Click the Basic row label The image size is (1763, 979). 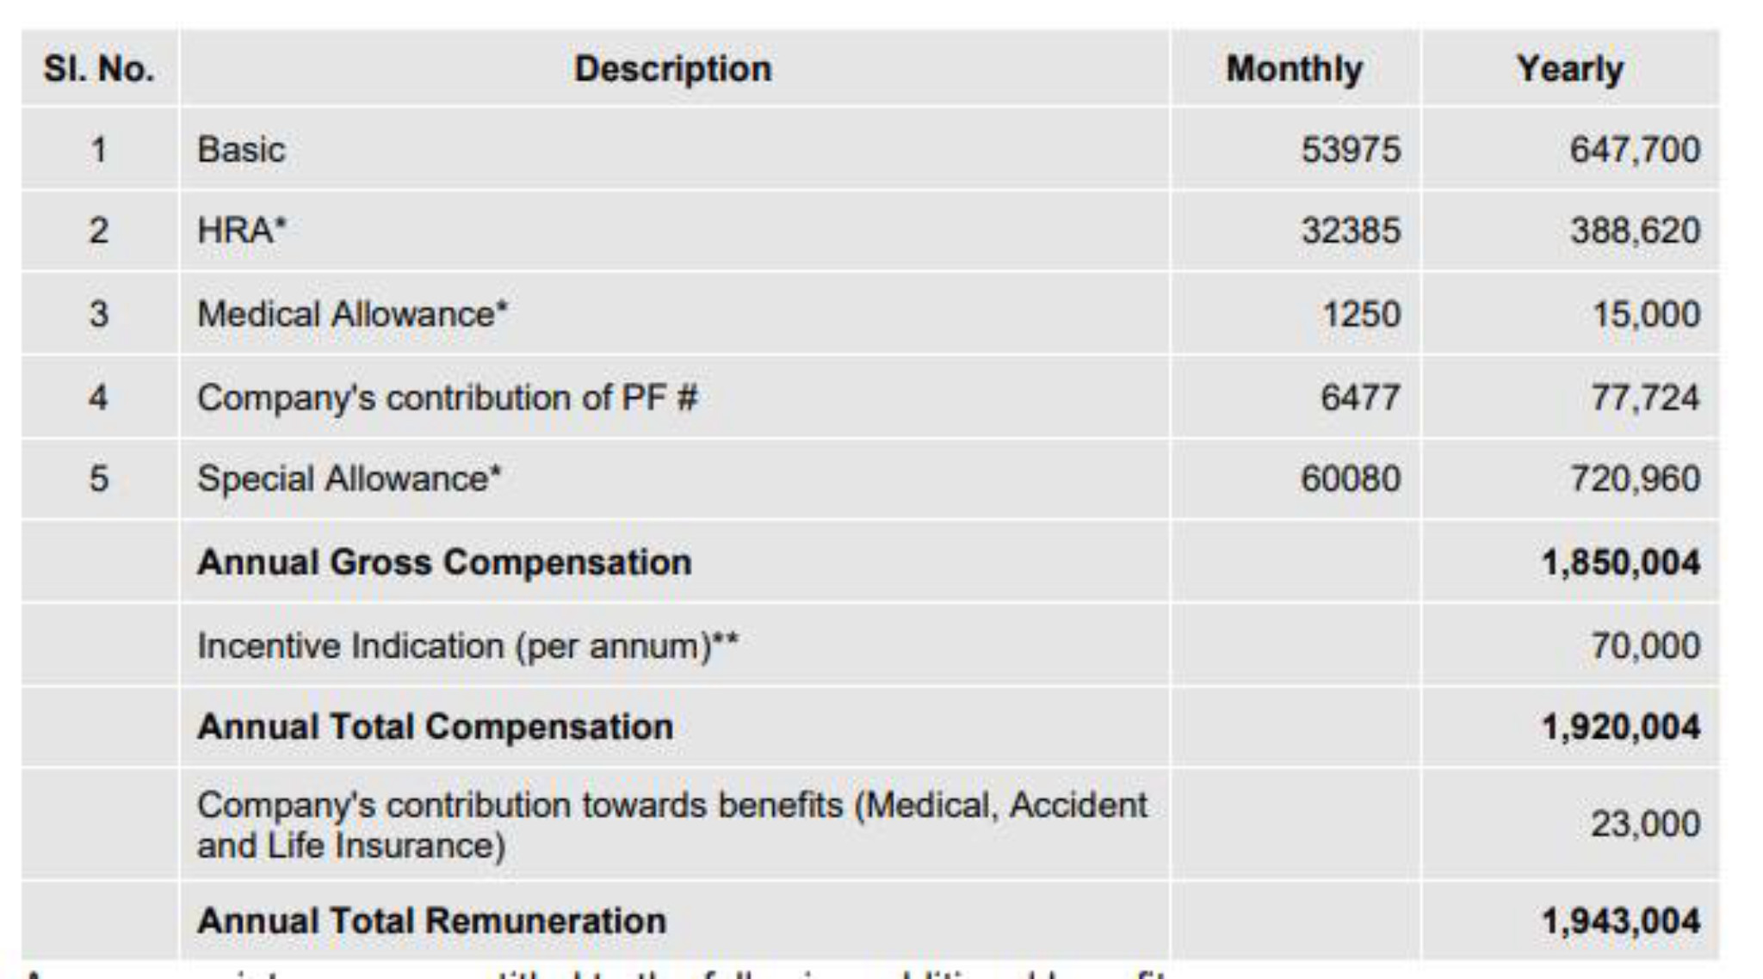(241, 150)
